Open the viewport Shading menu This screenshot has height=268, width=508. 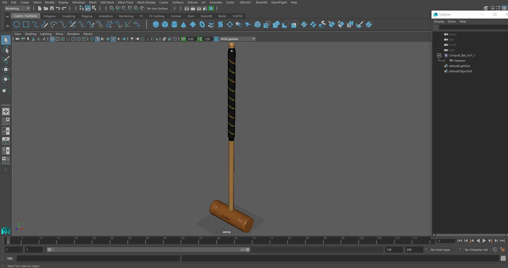pos(30,34)
